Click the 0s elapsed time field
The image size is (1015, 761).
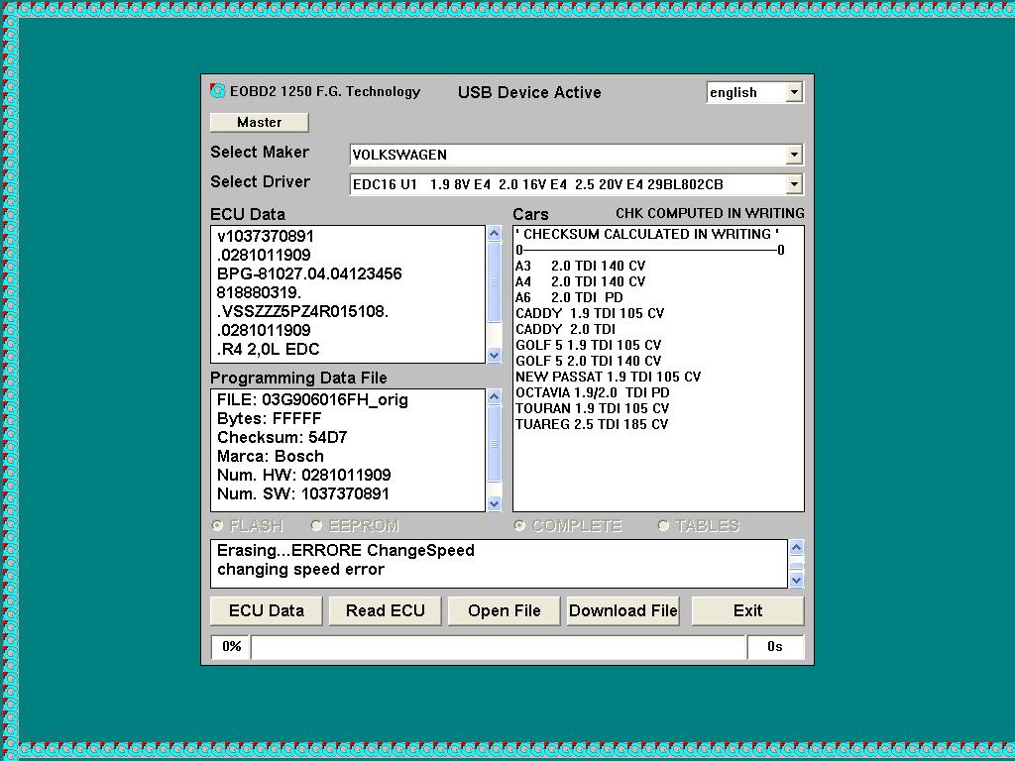[775, 647]
